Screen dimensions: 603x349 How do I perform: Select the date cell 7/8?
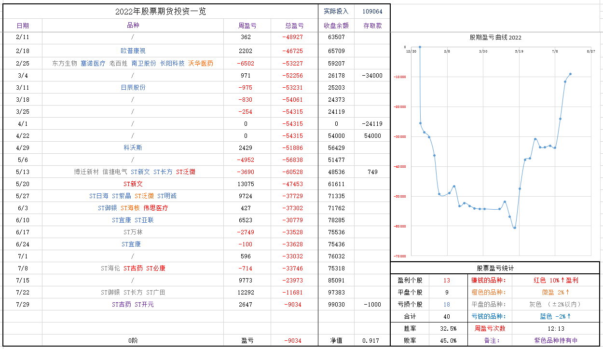(x=23, y=268)
